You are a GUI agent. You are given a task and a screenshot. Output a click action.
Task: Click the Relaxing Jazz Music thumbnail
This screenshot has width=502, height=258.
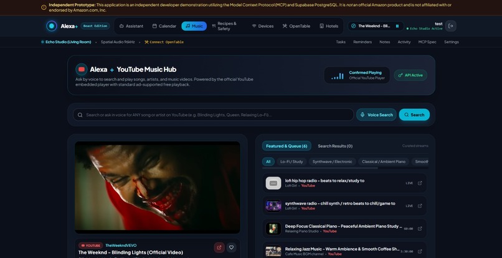(273, 251)
